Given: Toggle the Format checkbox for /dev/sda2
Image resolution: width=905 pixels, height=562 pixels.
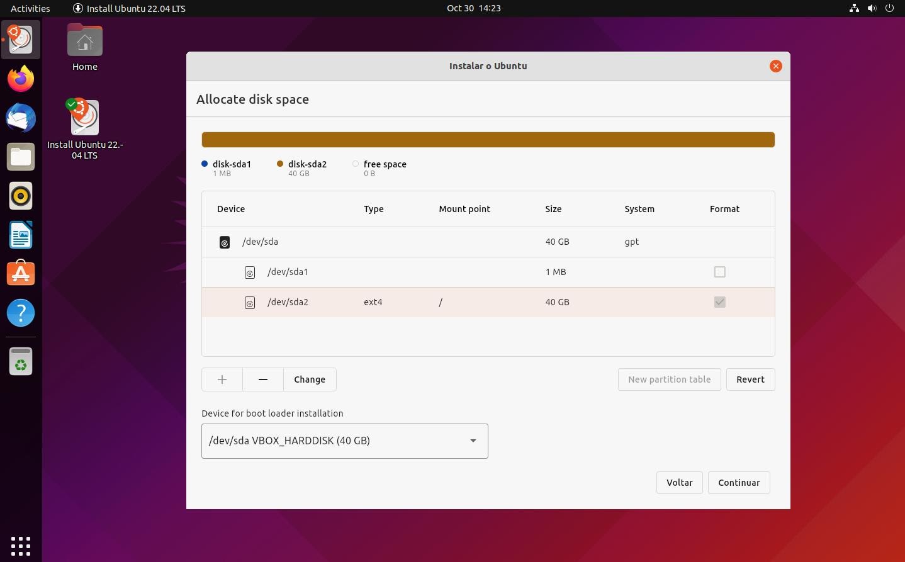Looking at the screenshot, I should (720, 302).
